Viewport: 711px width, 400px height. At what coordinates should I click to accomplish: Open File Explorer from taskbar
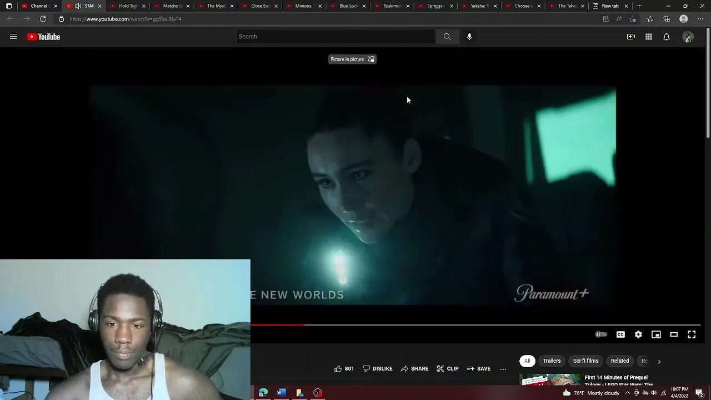[x=300, y=393]
